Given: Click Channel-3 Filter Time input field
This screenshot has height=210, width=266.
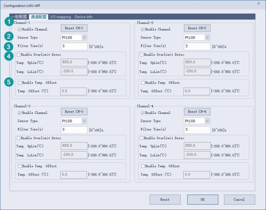Looking at the screenshot, I should [x=74, y=130].
